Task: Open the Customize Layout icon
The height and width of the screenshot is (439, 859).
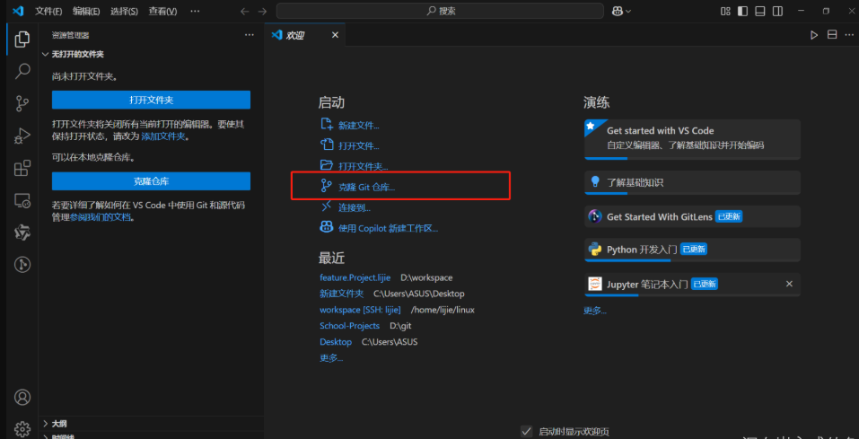Action: (725, 11)
